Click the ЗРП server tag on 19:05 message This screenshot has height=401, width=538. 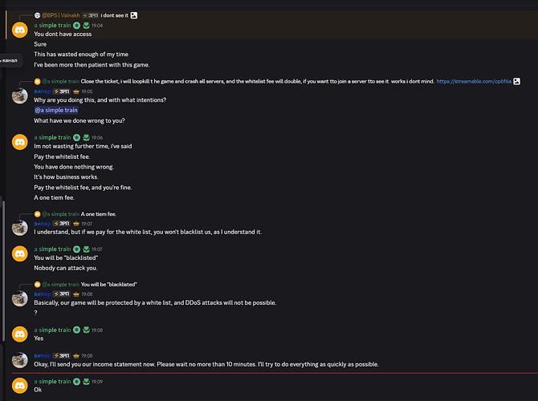tap(62, 91)
